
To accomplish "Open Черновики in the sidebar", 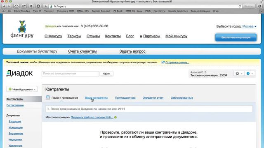I will click(x=15, y=139).
